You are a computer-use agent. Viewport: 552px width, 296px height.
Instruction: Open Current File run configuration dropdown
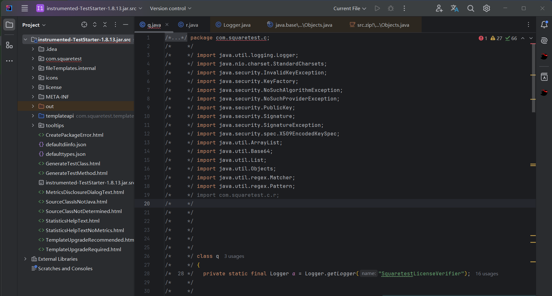pyautogui.click(x=350, y=8)
